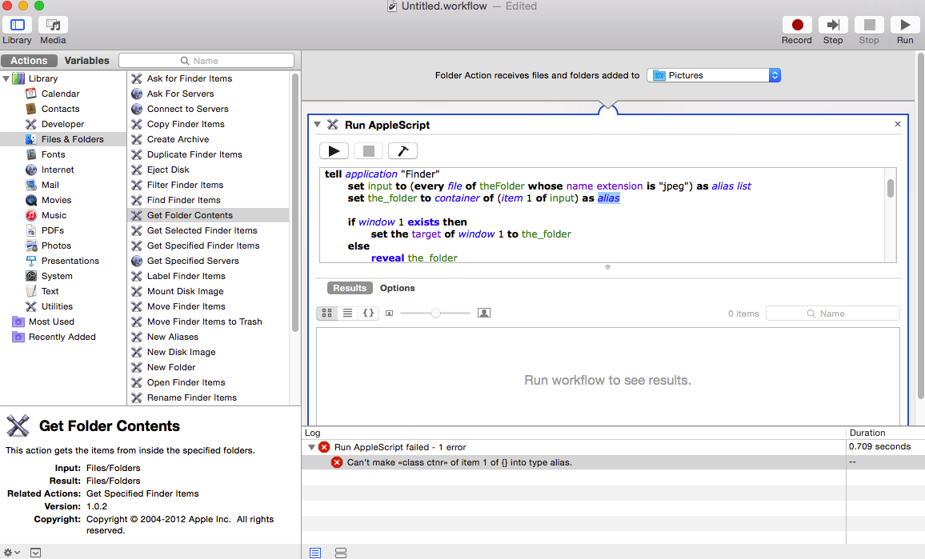Switch to the Variables tab
The height and width of the screenshot is (559, 925).
click(x=86, y=61)
